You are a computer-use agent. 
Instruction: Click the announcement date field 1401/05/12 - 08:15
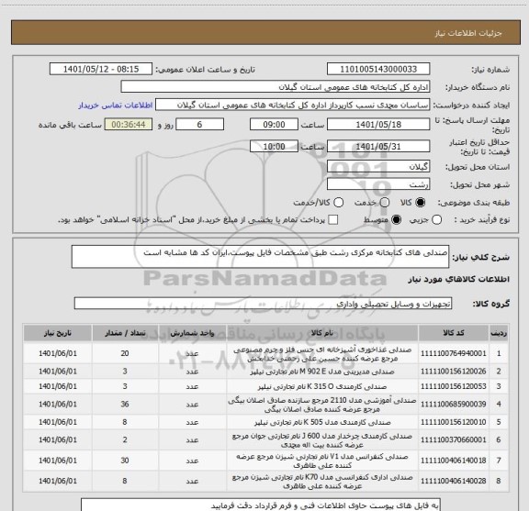click(x=101, y=69)
